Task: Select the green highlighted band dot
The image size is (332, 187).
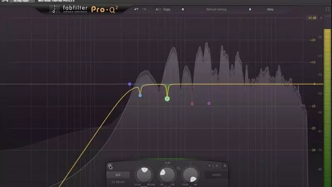Action: pos(167,98)
